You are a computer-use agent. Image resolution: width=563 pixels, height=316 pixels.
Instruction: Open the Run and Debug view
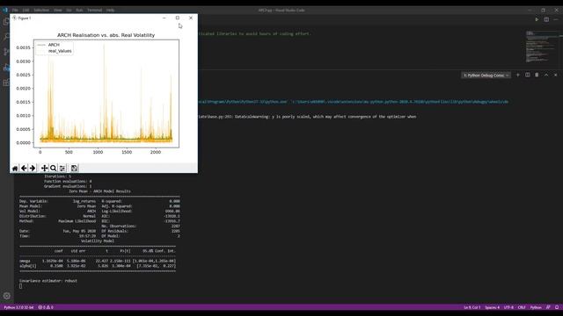(x=6, y=67)
